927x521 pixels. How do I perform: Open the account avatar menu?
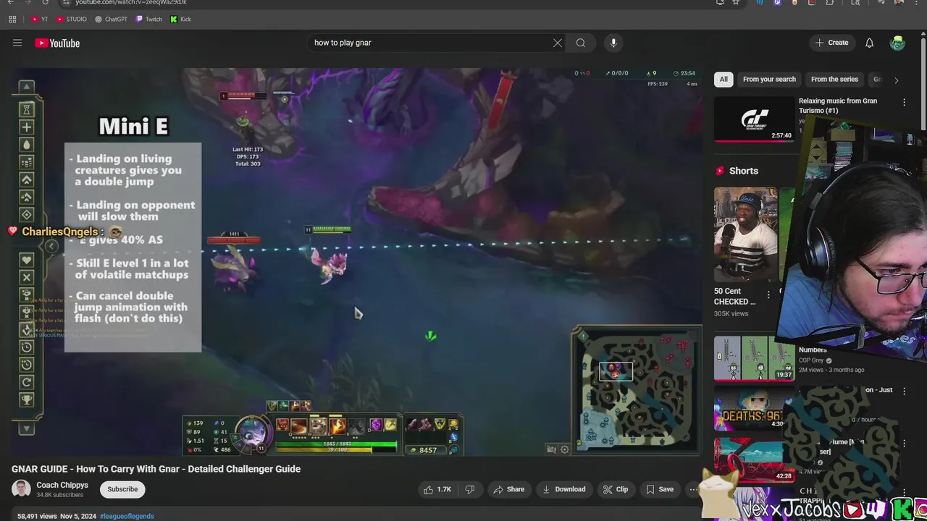[897, 43]
